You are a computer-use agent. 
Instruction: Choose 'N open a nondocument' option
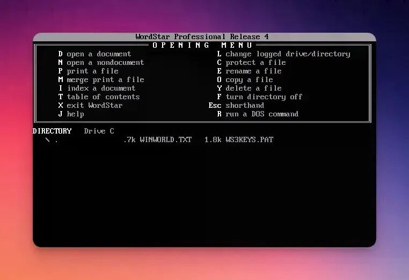click(101, 63)
